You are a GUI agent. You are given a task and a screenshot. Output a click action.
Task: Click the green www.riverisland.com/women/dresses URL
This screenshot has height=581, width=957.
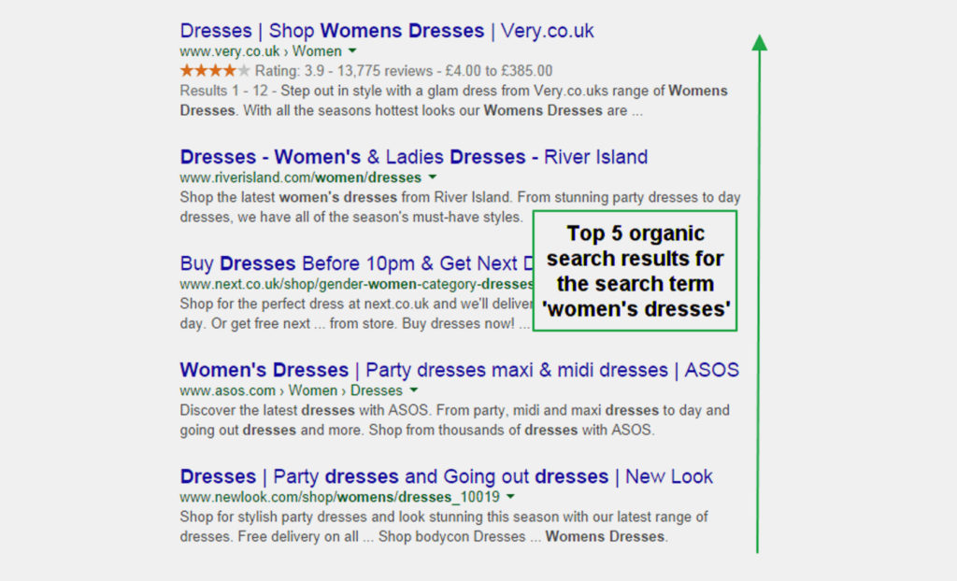pos(300,177)
